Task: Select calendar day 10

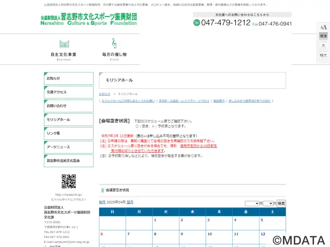Action: click(x=219, y=237)
